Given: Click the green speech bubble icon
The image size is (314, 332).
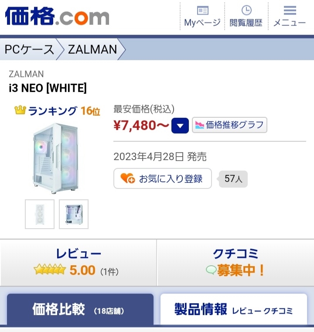Looking at the screenshot, I should 211,270.
